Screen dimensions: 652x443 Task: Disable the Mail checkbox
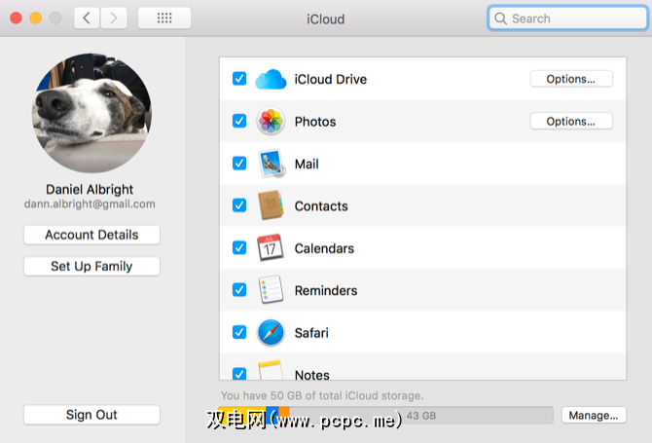tap(239, 163)
